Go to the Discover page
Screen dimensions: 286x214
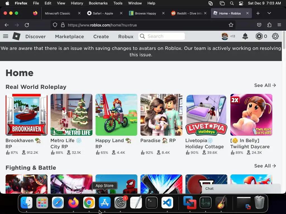[35, 37]
